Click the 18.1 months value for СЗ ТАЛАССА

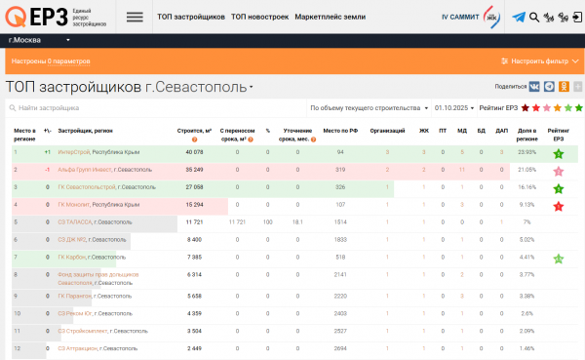297,222
